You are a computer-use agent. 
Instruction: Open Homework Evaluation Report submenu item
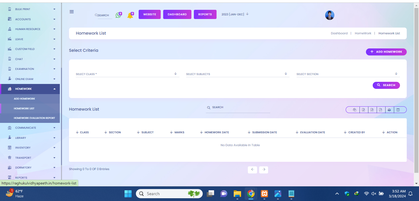click(34, 118)
